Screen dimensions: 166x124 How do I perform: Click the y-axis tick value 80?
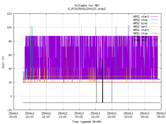tap(10, 41)
